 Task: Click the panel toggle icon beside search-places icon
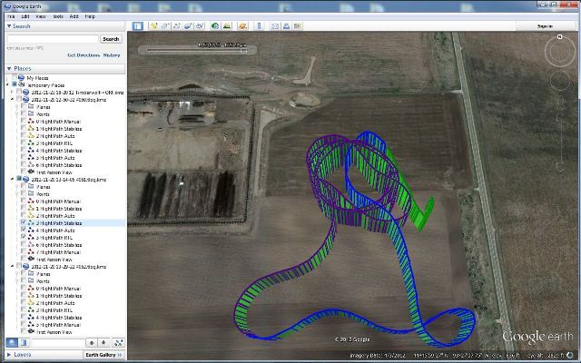pyautogui.click(x=23, y=343)
